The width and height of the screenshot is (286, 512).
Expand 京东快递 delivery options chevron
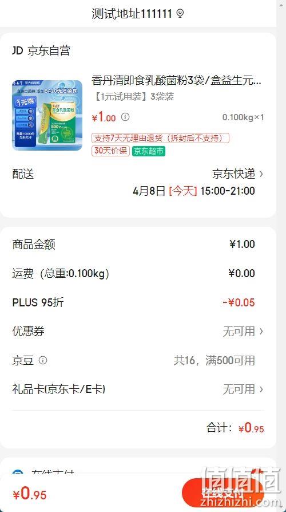261,174
